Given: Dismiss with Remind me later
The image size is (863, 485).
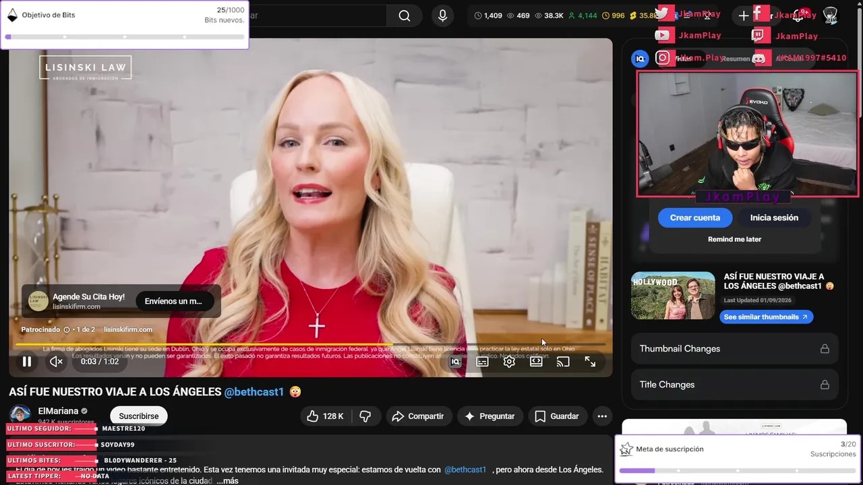Looking at the screenshot, I should 734,239.
